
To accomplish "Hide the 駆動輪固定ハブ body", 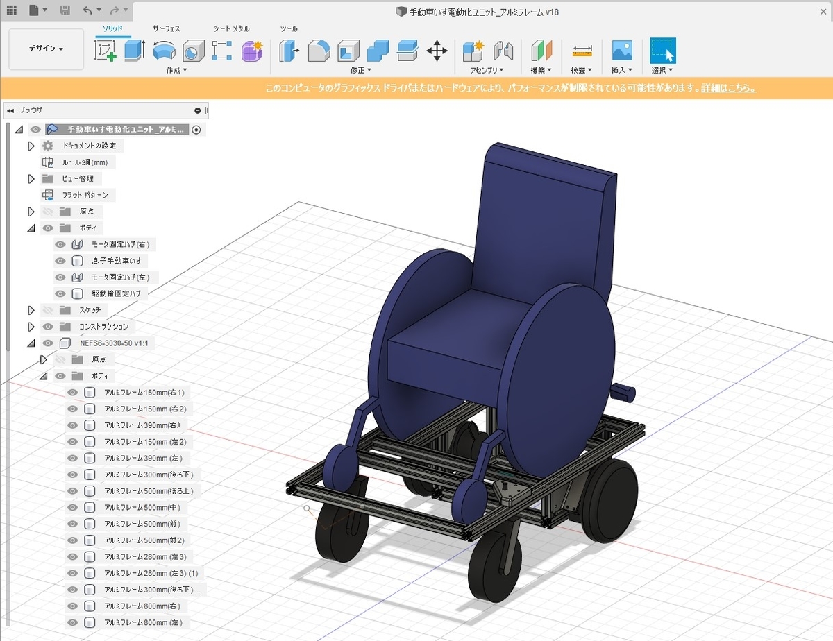I will 60,293.
